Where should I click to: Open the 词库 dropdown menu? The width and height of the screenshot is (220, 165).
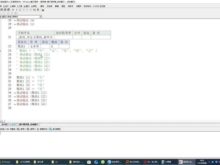tap(70, 6)
